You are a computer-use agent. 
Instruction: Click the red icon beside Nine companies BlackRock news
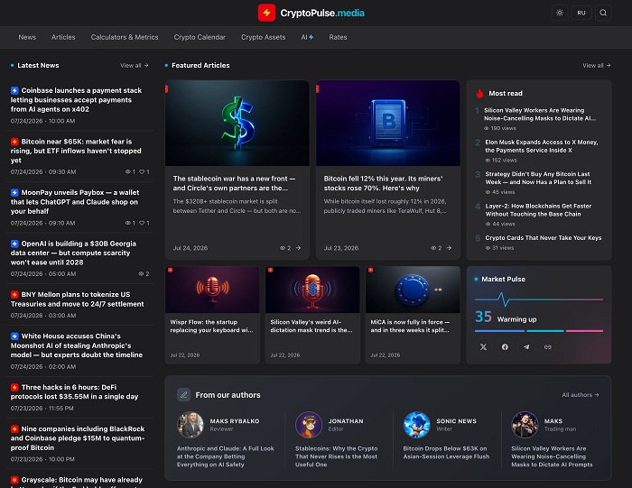point(14,428)
